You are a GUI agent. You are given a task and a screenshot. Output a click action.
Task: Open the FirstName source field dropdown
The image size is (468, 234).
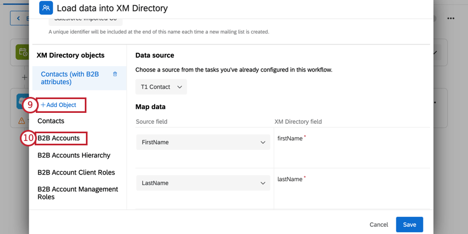click(x=203, y=143)
